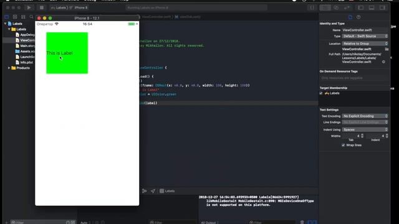Screen dimensions: 399x224
Task: Click the choose file folder icon
Action: tap(387, 49)
